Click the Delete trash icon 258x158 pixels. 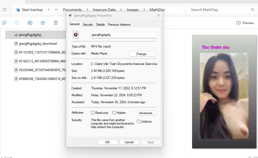click(55, 23)
